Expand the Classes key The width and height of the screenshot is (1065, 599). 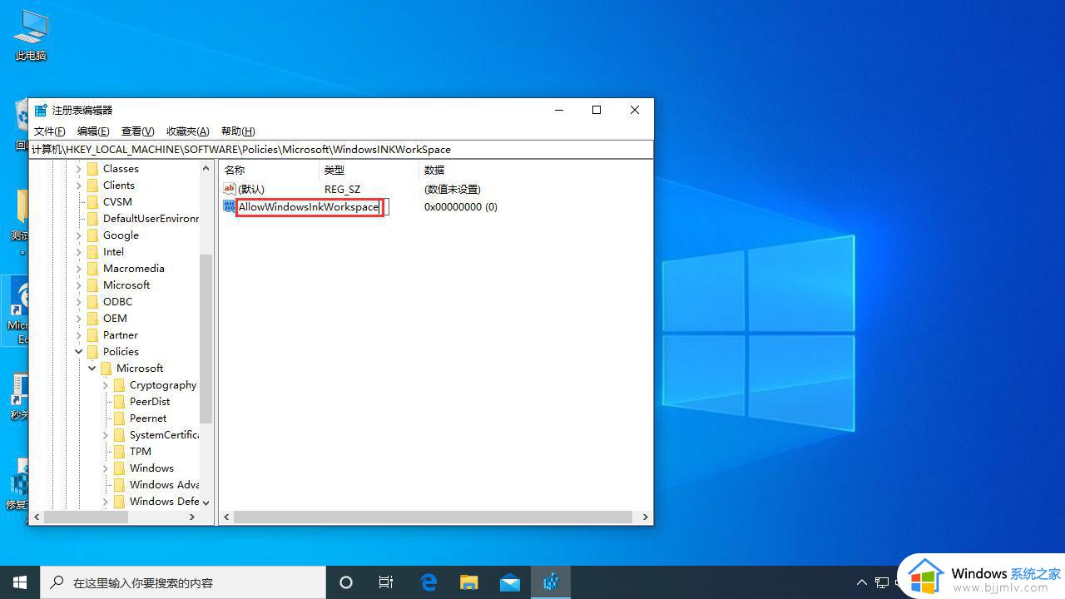click(x=79, y=169)
